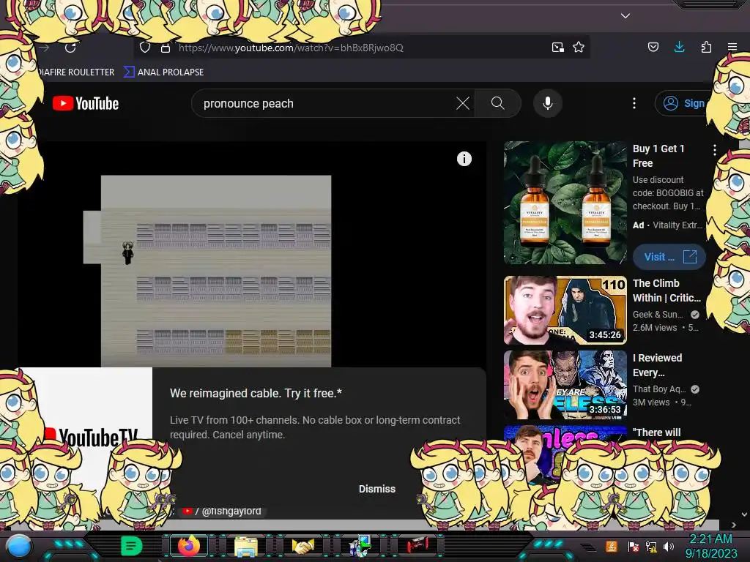The height and width of the screenshot is (562, 750).
Task: Open the Firefox downloads panel
Action: [x=679, y=47]
